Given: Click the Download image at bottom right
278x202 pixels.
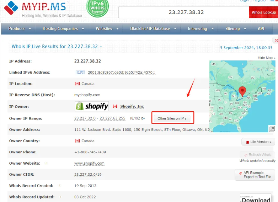Looking at the screenshot, I should 256,198.
